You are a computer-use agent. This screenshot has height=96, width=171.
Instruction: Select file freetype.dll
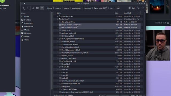(66, 86)
